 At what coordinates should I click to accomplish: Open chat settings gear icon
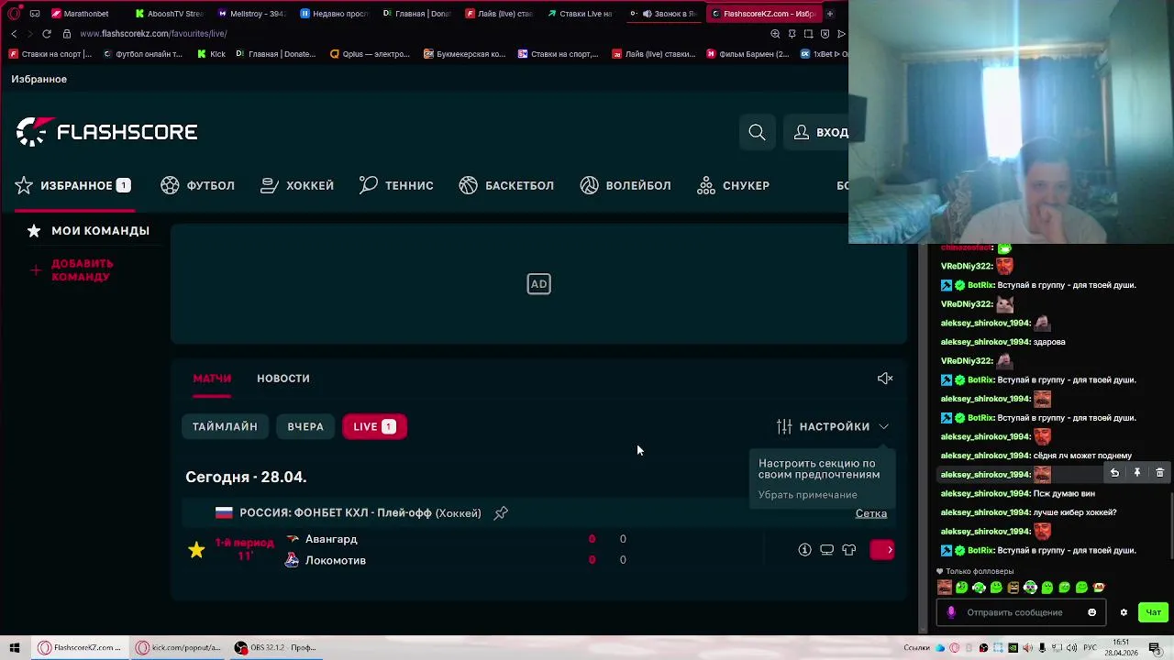tap(1124, 612)
